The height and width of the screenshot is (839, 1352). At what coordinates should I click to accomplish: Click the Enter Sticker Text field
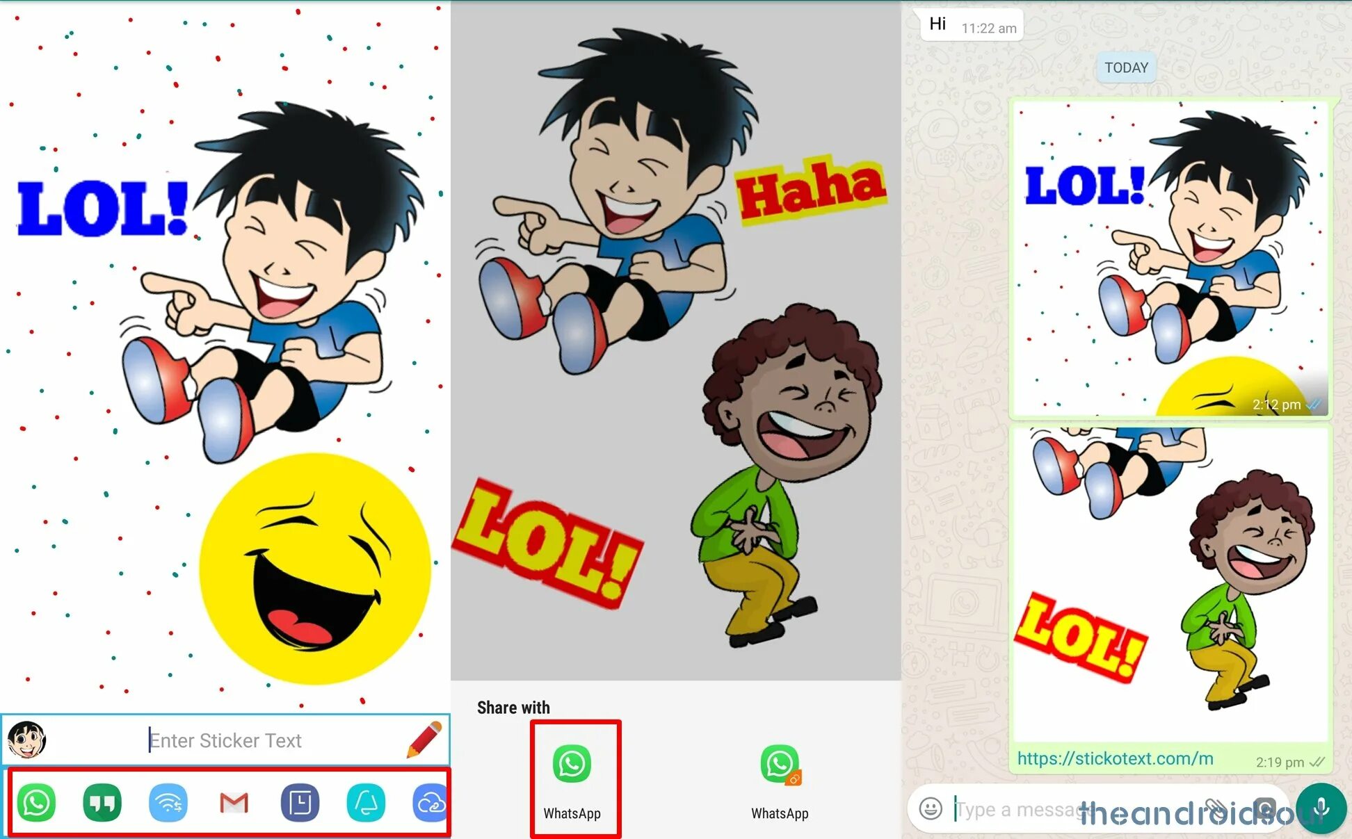coord(226,740)
